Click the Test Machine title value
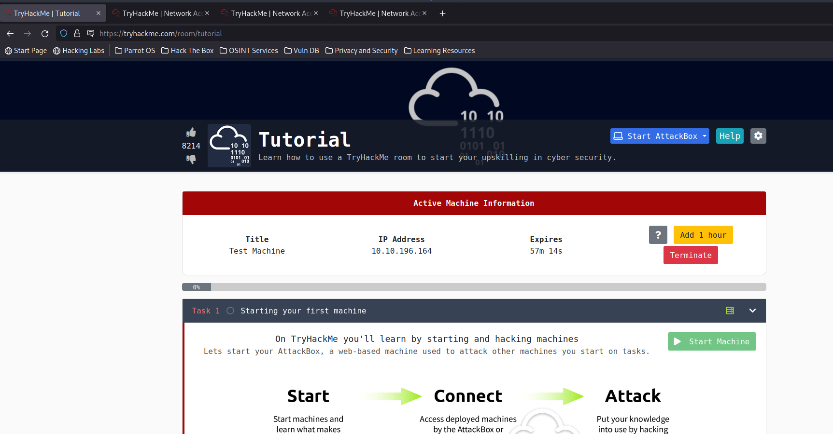 [x=257, y=251]
